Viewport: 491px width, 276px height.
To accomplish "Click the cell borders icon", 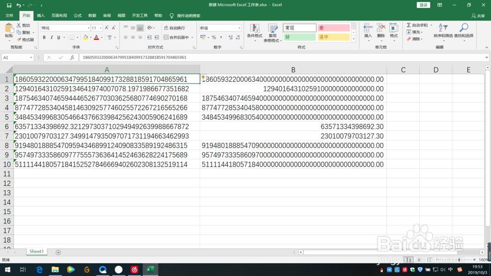I will coord(72,38).
